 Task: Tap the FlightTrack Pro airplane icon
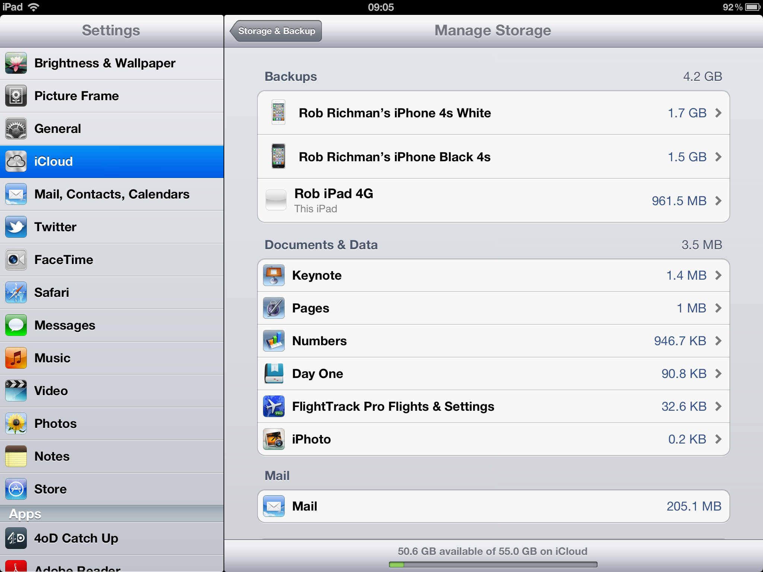tap(274, 406)
